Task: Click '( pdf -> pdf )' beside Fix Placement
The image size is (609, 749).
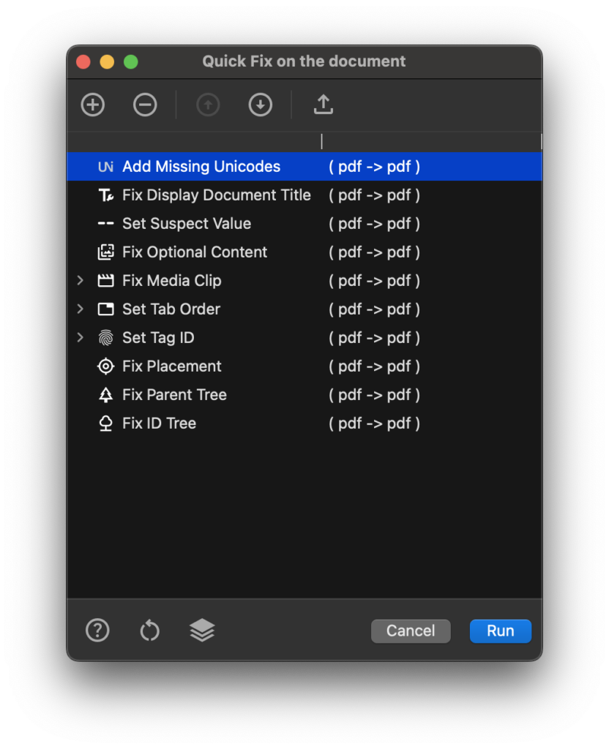Action: (x=374, y=366)
